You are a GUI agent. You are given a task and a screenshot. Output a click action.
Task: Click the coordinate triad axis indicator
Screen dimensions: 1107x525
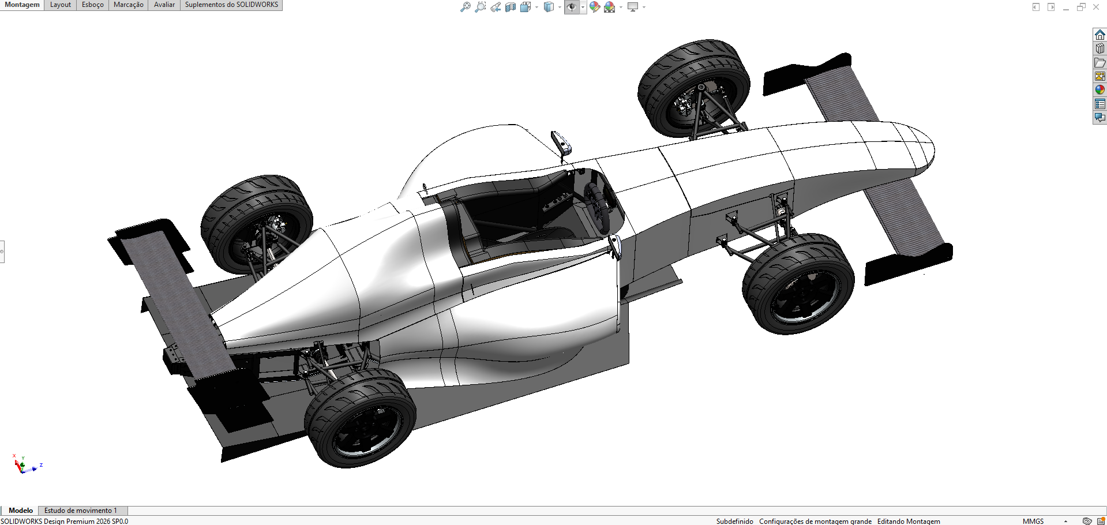[x=26, y=464]
